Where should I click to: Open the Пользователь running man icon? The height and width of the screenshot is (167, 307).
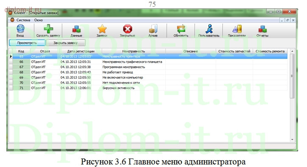click(209, 29)
